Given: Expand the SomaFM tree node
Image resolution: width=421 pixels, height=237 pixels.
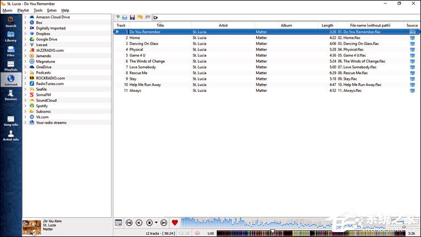Looking at the screenshot, I should click(25, 95).
